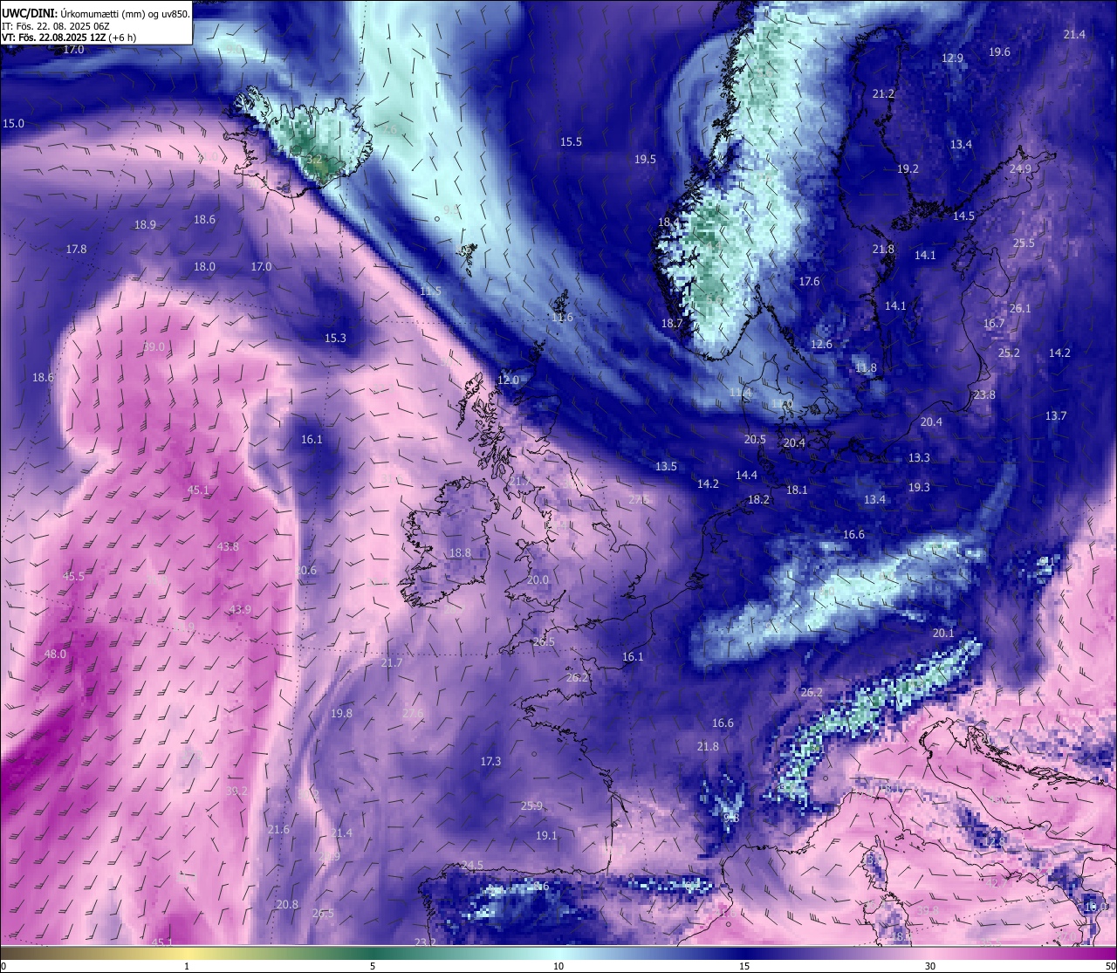This screenshot has height=973, width=1117.
Task: Click the map value 19.1
Action: click(546, 836)
